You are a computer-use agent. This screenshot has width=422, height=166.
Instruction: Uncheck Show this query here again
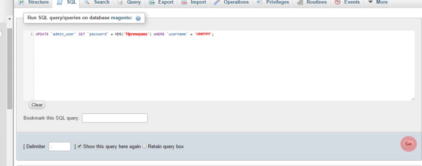click(x=80, y=146)
